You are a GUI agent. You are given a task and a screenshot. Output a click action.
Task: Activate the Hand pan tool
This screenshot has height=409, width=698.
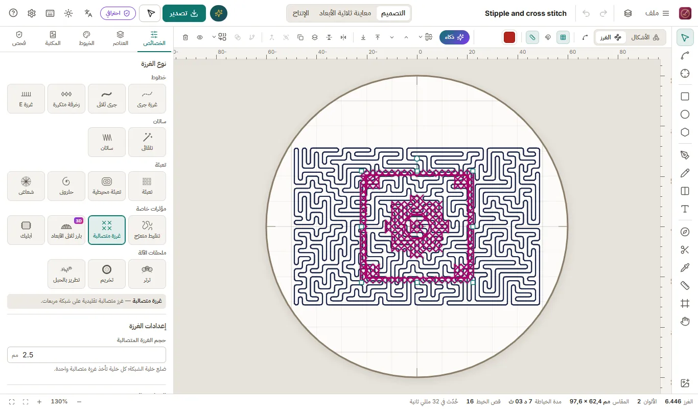[x=685, y=321]
